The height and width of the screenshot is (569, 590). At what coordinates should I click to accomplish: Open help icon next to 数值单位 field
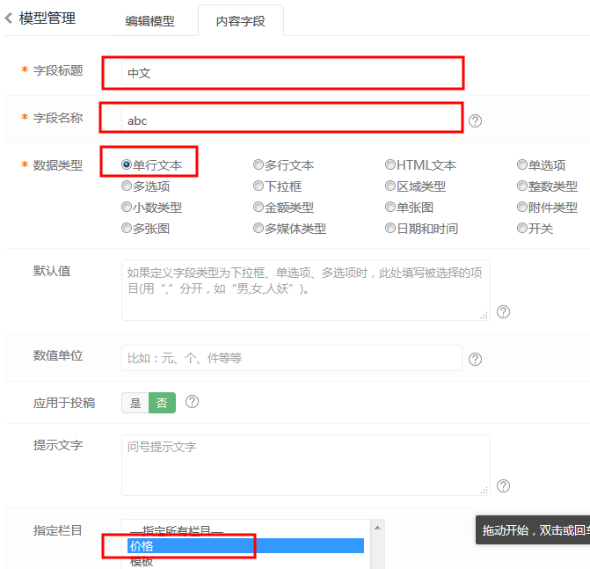pos(475,359)
